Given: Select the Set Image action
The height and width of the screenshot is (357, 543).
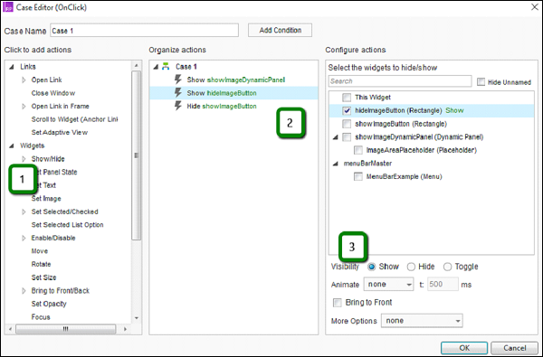Looking at the screenshot, I should 46,199.
